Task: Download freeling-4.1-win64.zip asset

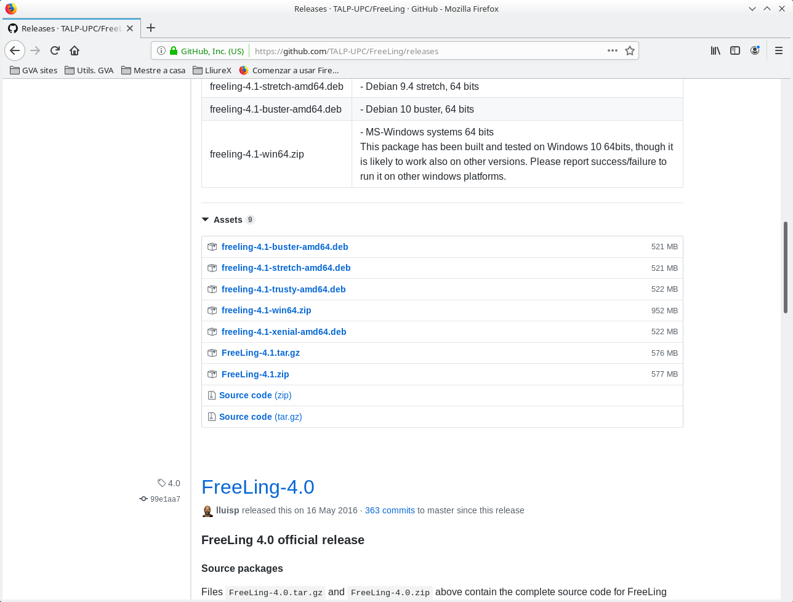Action: (x=266, y=310)
